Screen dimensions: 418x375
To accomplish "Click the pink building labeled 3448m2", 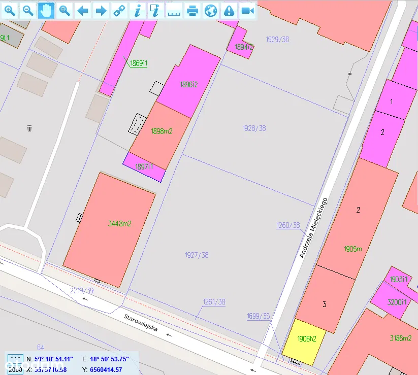I will pyautogui.click(x=112, y=228).
